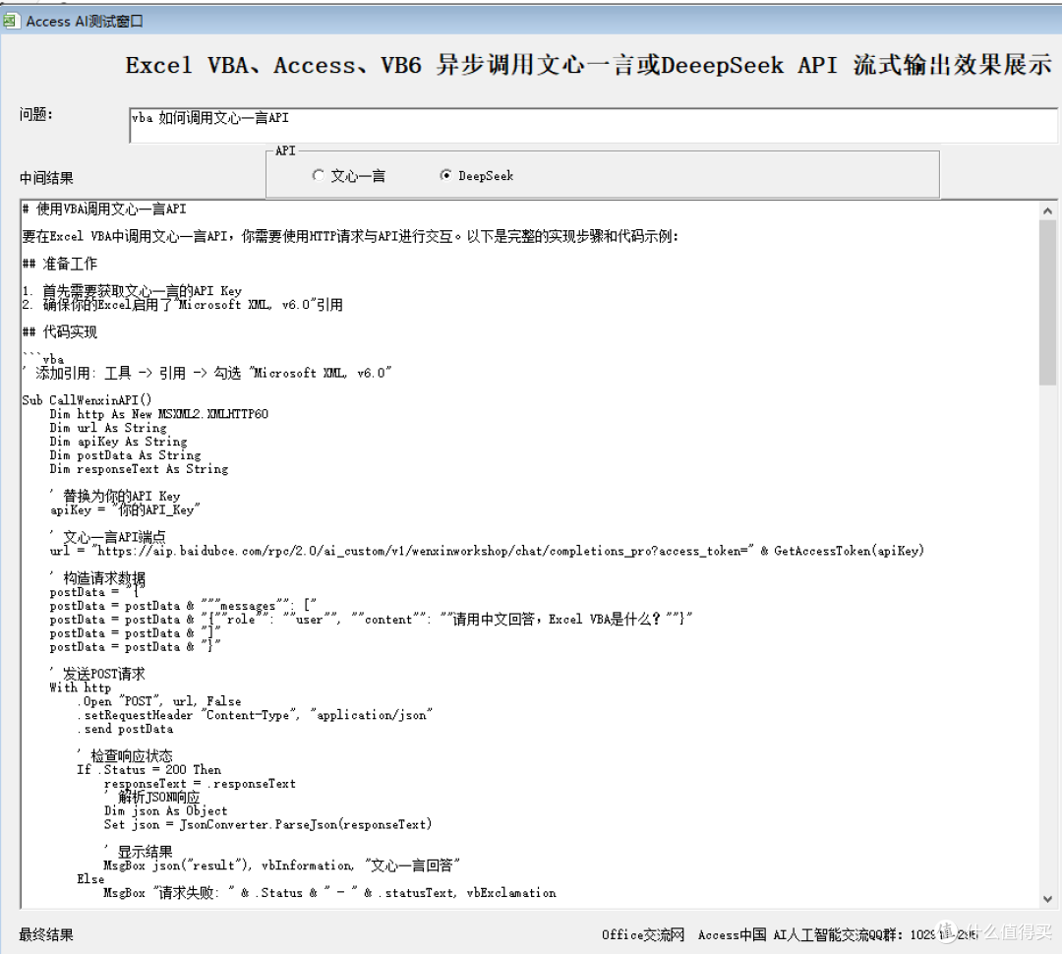Click the title '# 使用VBA调用文心一言API'
This screenshot has width=1062, height=954.
pos(103,209)
